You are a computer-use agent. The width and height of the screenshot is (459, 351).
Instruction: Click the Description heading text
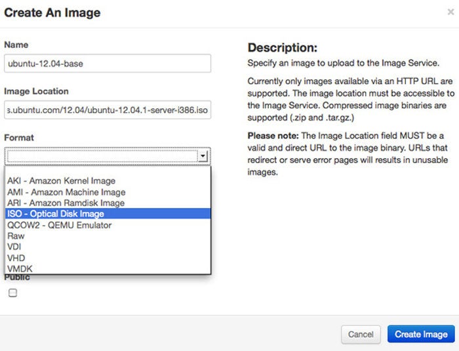click(x=283, y=47)
